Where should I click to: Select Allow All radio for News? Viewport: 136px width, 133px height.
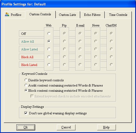(96, 41)
